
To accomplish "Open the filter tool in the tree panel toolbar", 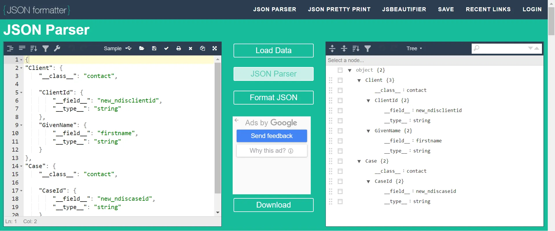I will (367, 49).
